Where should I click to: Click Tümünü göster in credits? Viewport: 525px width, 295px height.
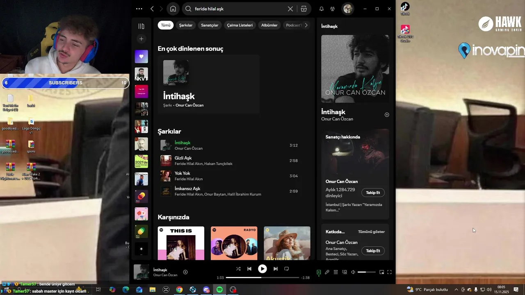371,231
